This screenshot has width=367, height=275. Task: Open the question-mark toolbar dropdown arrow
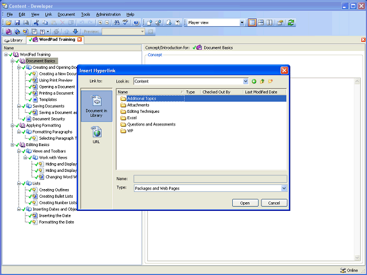48,32
